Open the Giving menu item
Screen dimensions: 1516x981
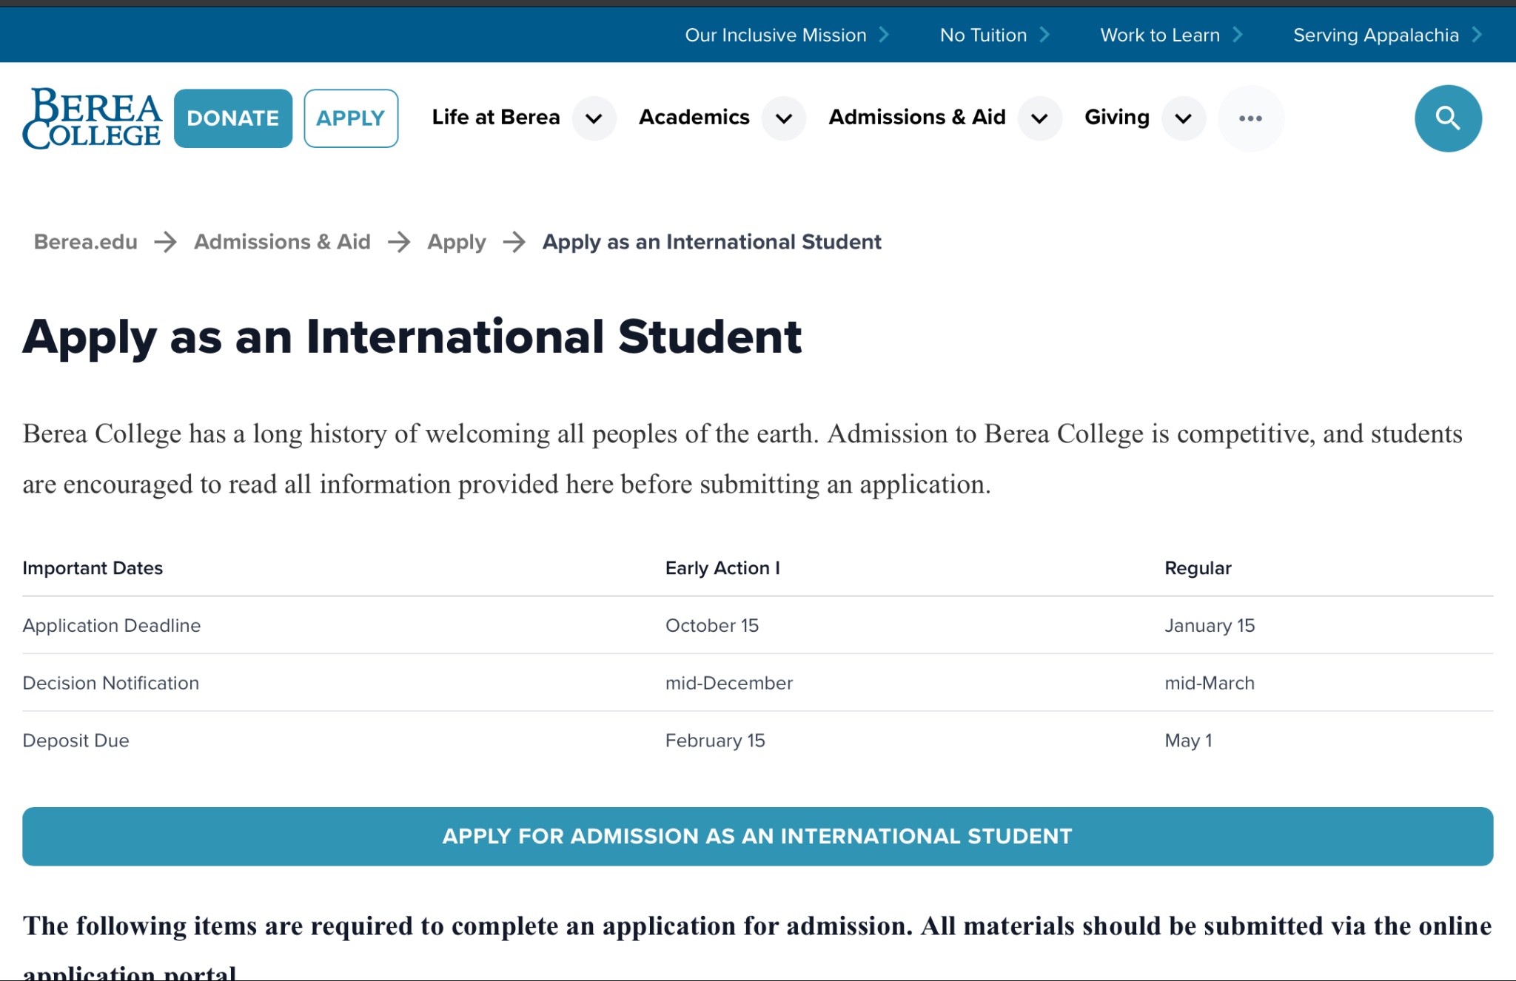(1116, 118)
